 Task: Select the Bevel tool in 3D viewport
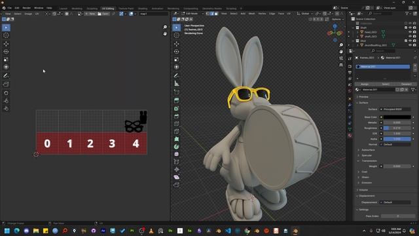click(x=176, y=116)
